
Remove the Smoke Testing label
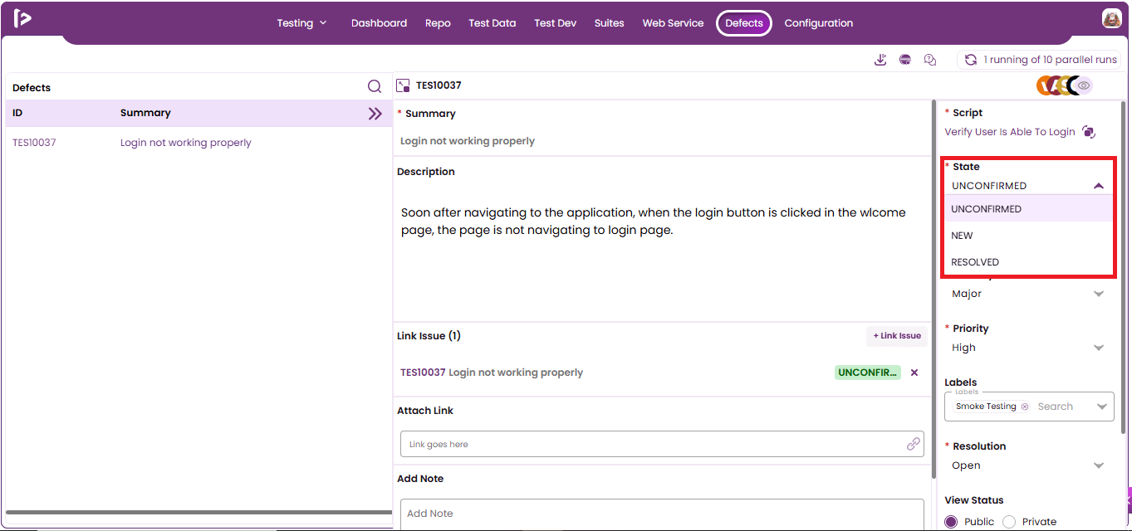click(1024, 407)
